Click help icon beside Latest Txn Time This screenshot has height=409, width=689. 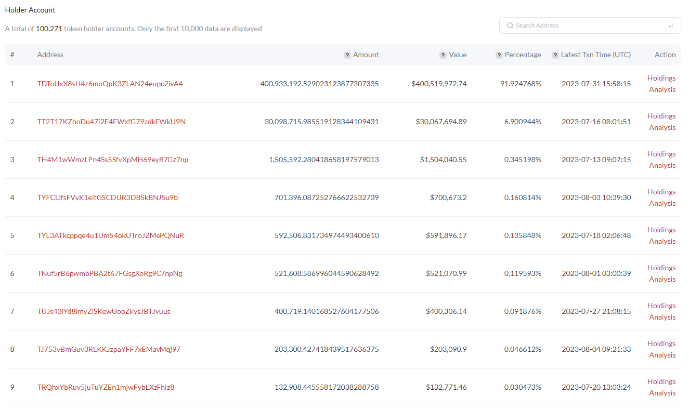coord(555,55)
